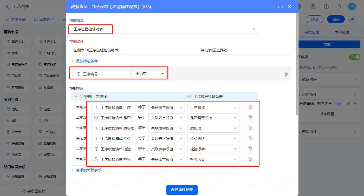The height and width of the screenshot is (196, 364).
Task: Expand the 检验方法 field dropdown
Action: 235,139
